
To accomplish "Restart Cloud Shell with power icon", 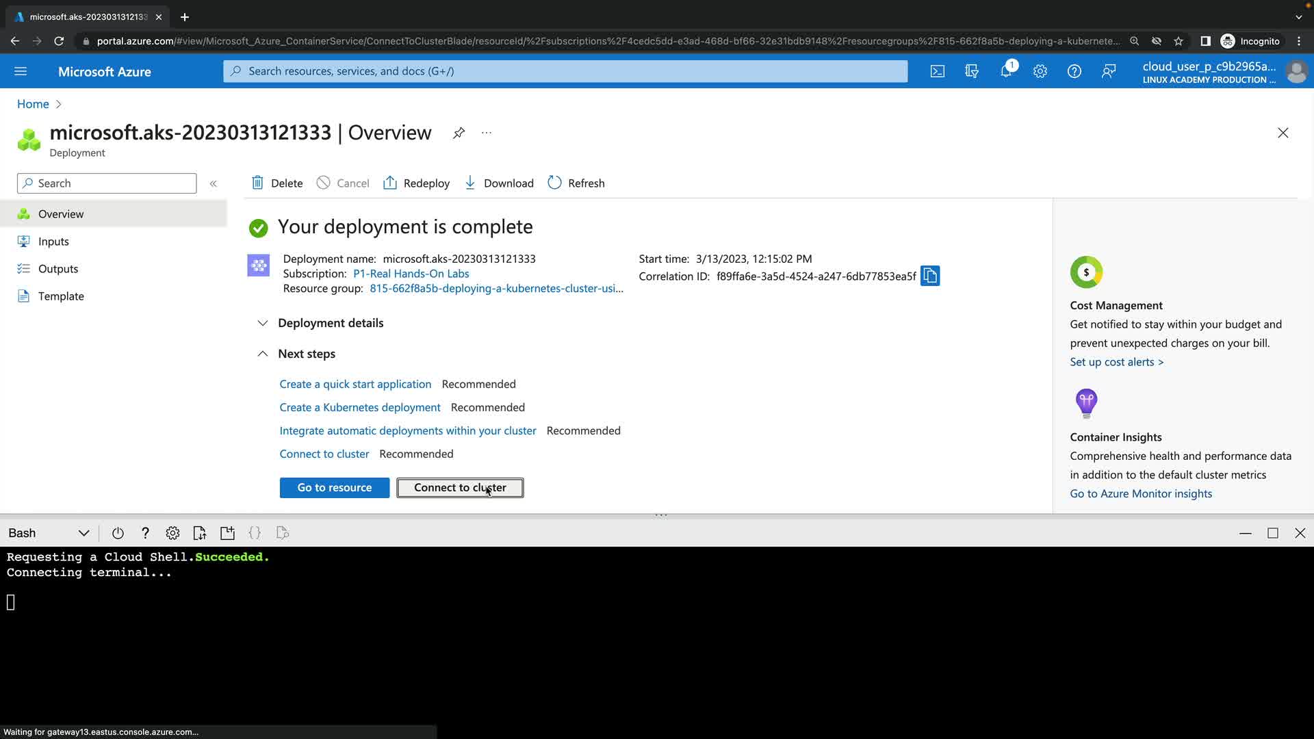I will [118, 533].
